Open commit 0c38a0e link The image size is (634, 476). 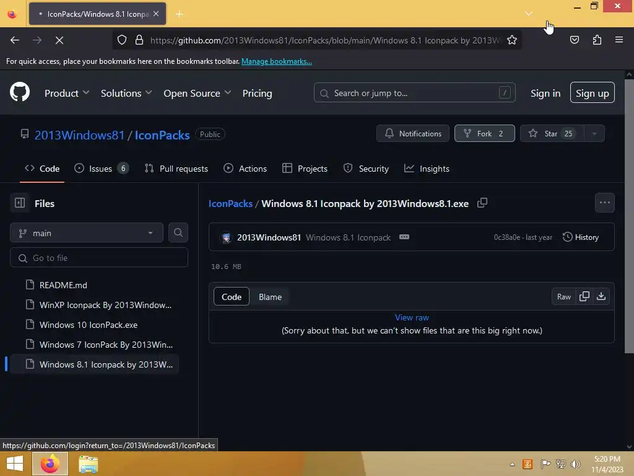pos(507,237)
